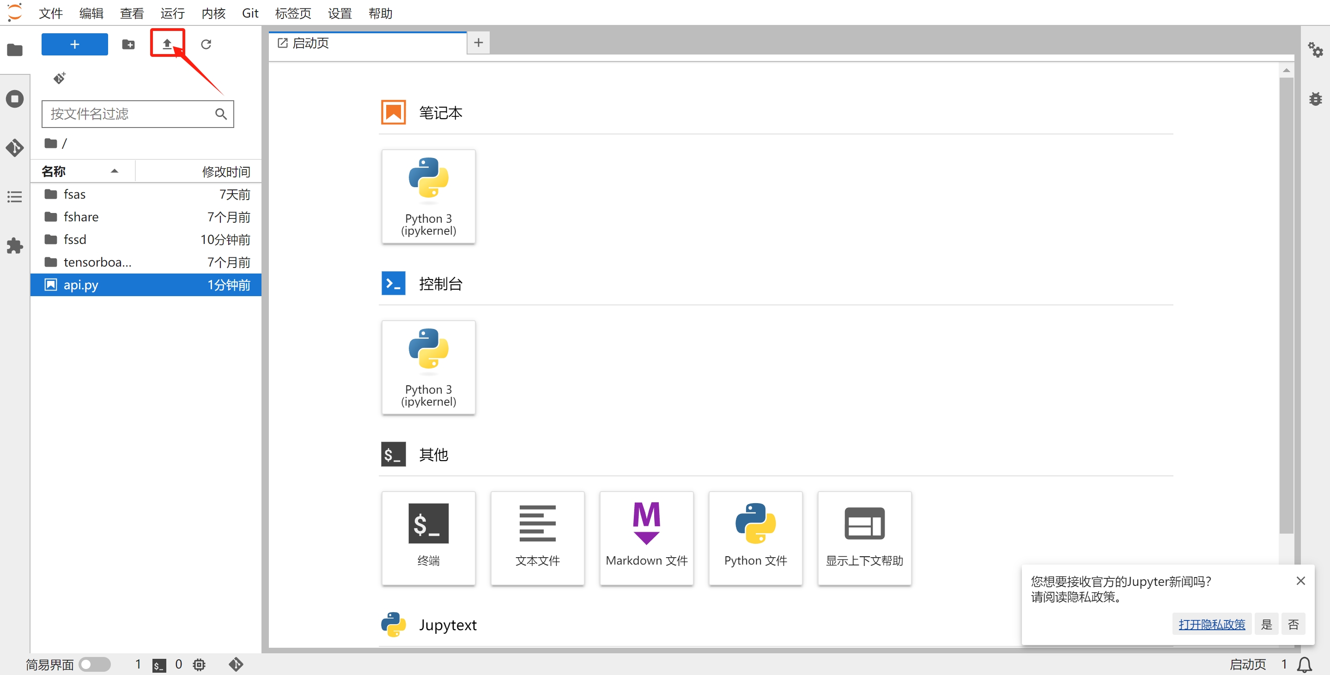This screenshot has height=675, width=1330.
Task: Click the Jupyter logo icon
Action: pyautogui.click(x=14, y=12)
